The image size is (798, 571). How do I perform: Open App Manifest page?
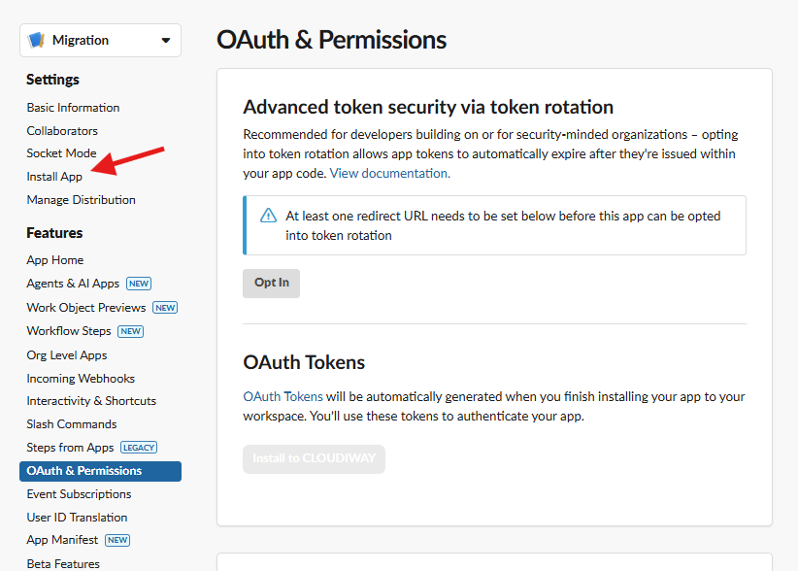click(62, 540)
